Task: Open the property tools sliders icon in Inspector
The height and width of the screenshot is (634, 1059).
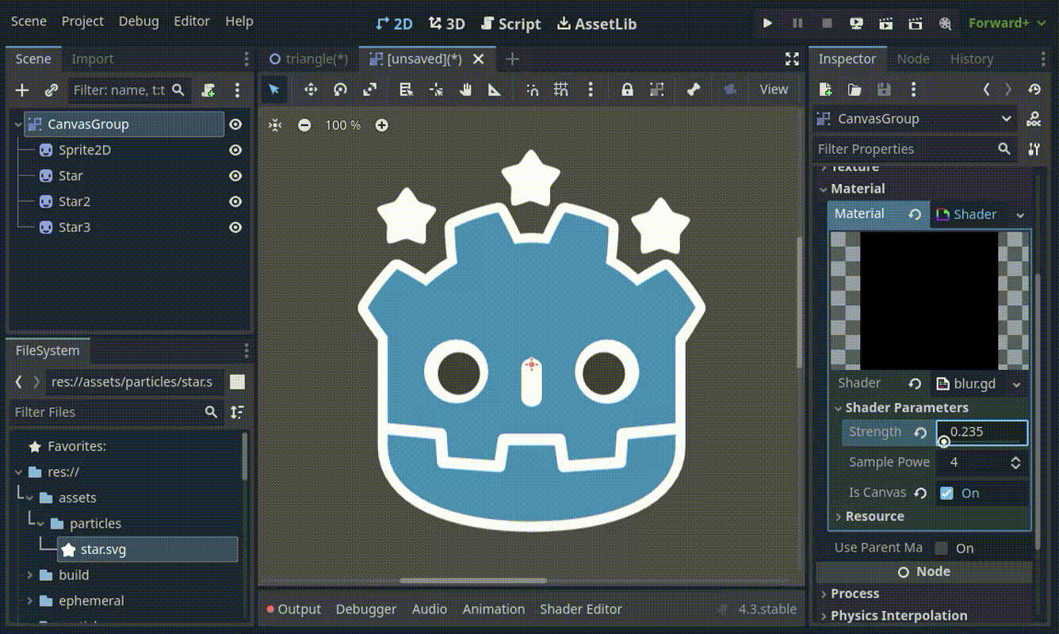Action: [1034, 149]
